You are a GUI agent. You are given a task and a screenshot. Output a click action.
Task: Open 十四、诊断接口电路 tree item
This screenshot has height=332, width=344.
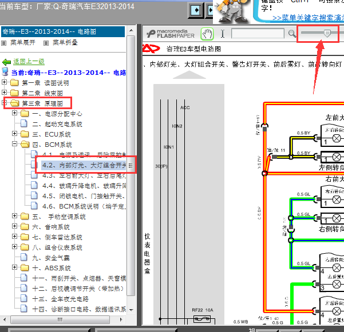[x=79, y=310]
